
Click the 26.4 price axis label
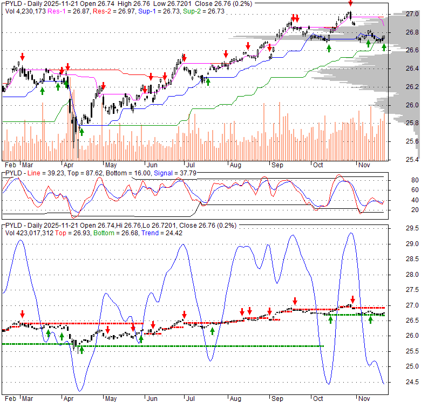tap(412, 69)
